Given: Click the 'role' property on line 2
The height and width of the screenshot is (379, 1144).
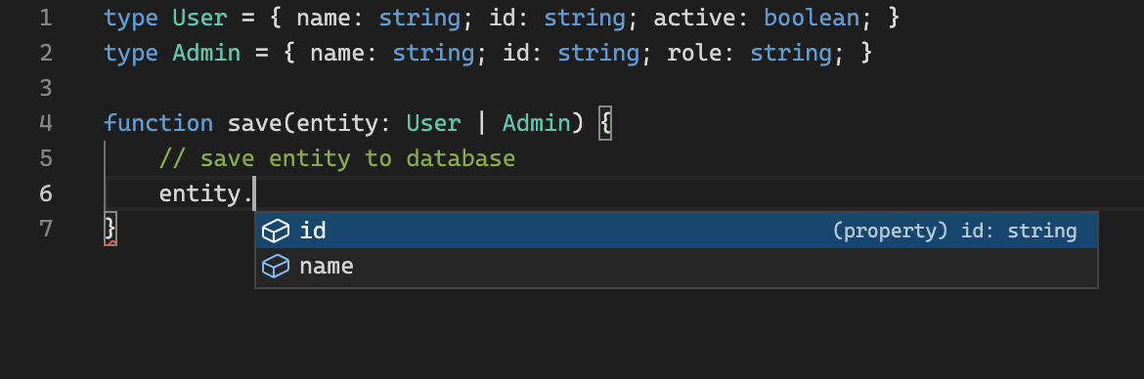Looking at the screenshot, I should 694,53.
